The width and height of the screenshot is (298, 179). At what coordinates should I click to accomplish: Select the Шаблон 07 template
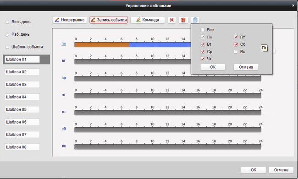click(22, 135)
